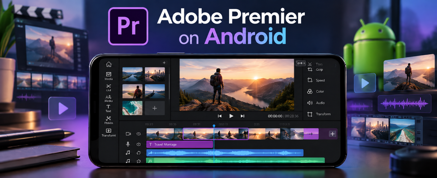This screenshot has height=178, width=437.
Task: Choose Speed in the right edit panel
Action: 316,80
